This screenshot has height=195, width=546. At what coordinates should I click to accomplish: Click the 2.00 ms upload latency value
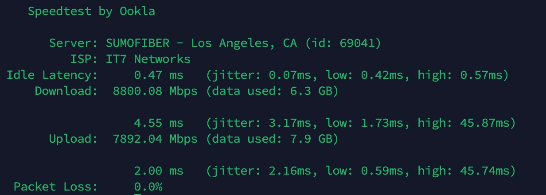click(x=158, y=171)
